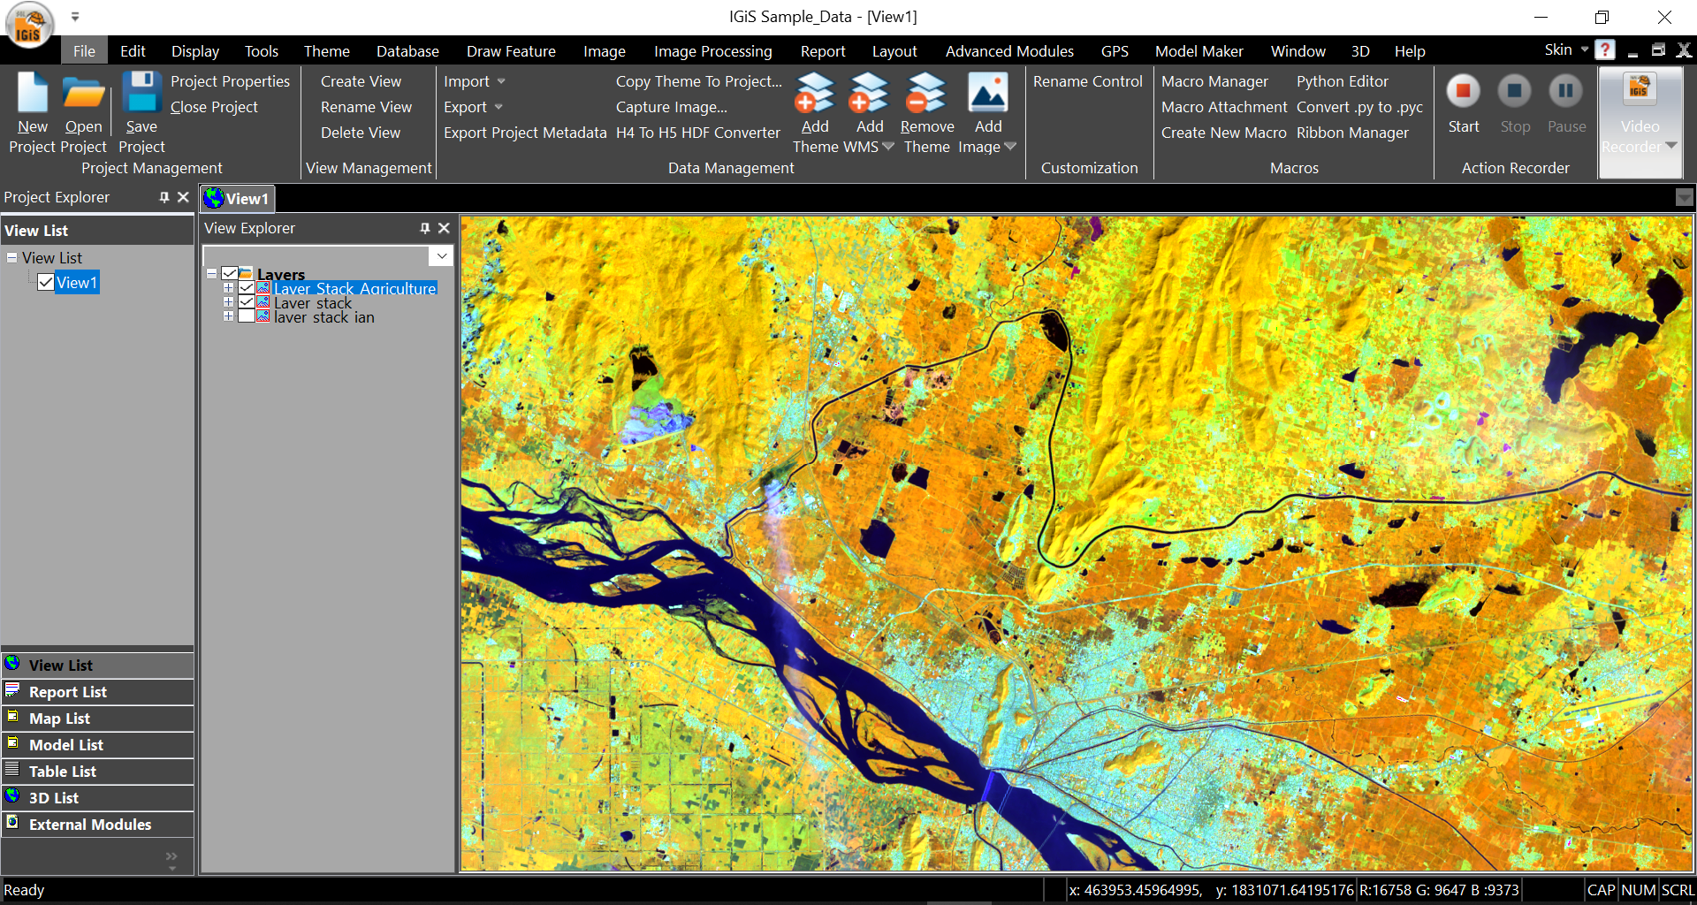
Task: Toggle the View1 checkbox in View List
Action: [x=46, y=283]
